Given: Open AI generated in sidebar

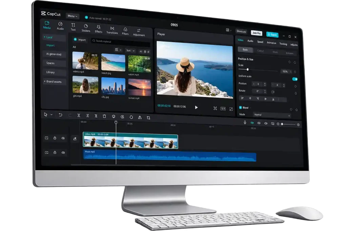Looking at the screenshot, I should point(54,54).
